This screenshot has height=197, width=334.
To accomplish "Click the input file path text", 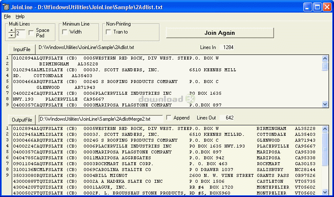I will [86, 47].
